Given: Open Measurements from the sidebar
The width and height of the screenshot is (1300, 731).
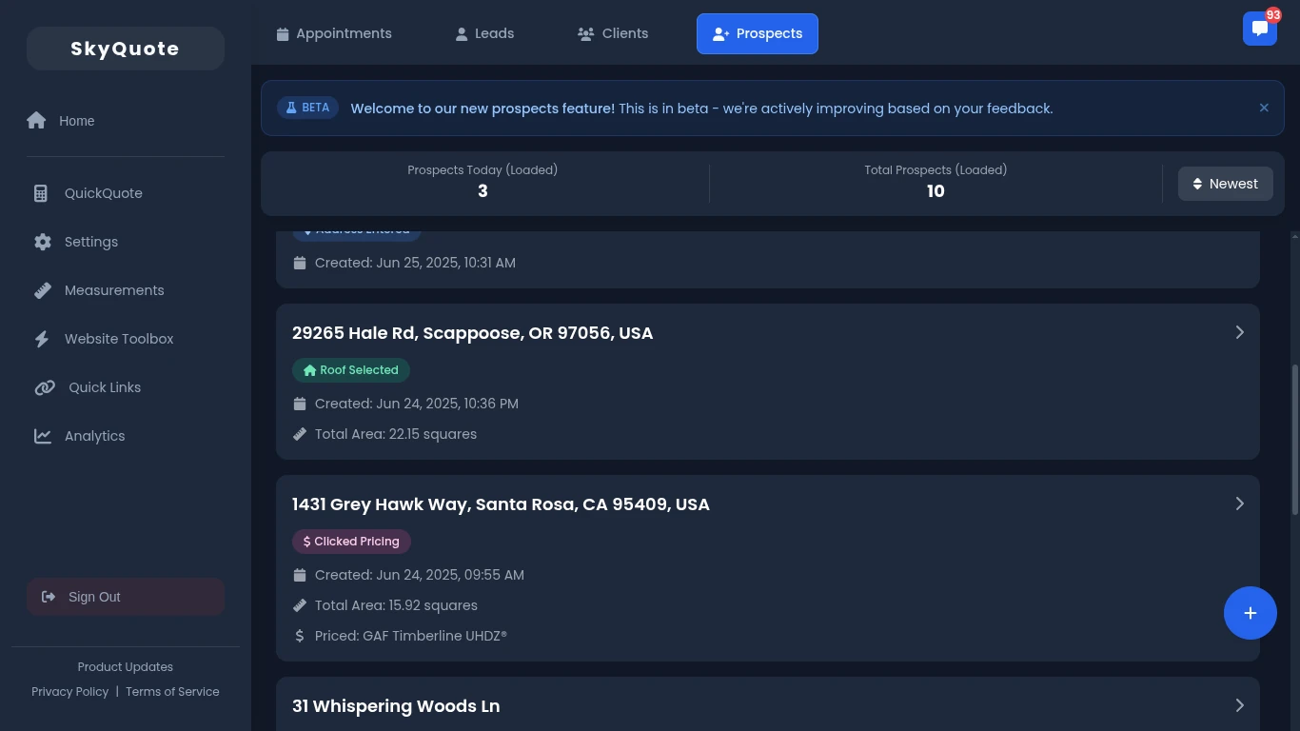Looking at the screenshot, I should click(x=126, y=290).
